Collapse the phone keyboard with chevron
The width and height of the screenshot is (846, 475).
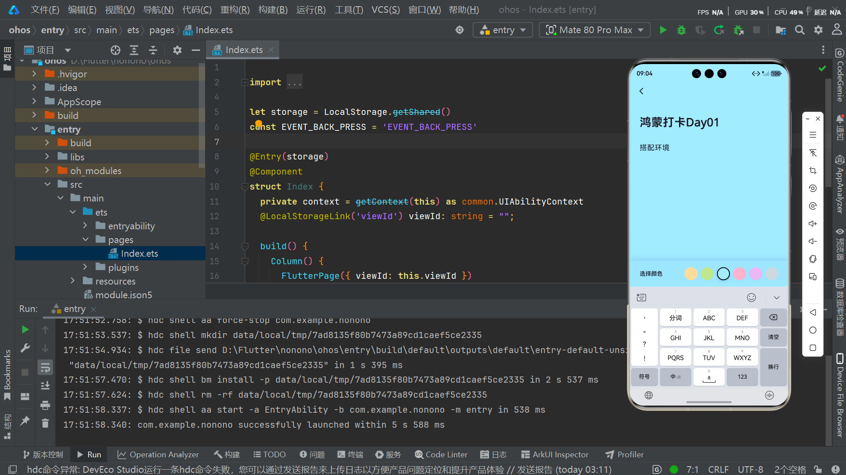tap(777, 298)
